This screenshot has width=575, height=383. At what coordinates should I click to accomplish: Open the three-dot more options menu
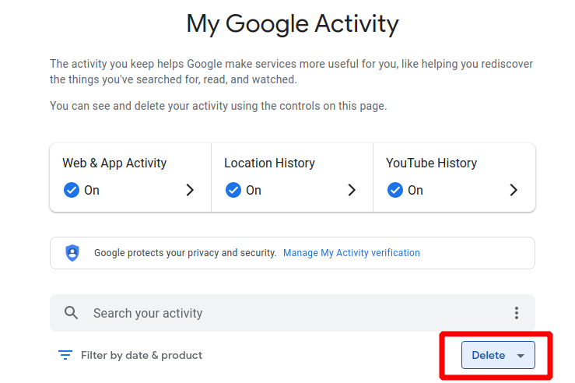coord(517,313)
